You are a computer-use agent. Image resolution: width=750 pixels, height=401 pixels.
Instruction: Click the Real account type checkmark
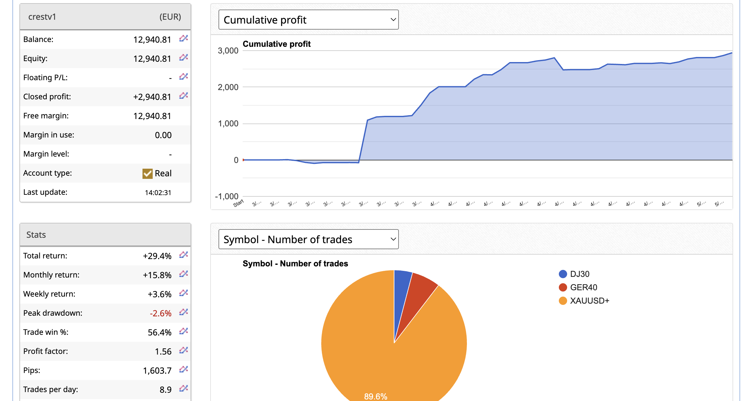[148, 173]
